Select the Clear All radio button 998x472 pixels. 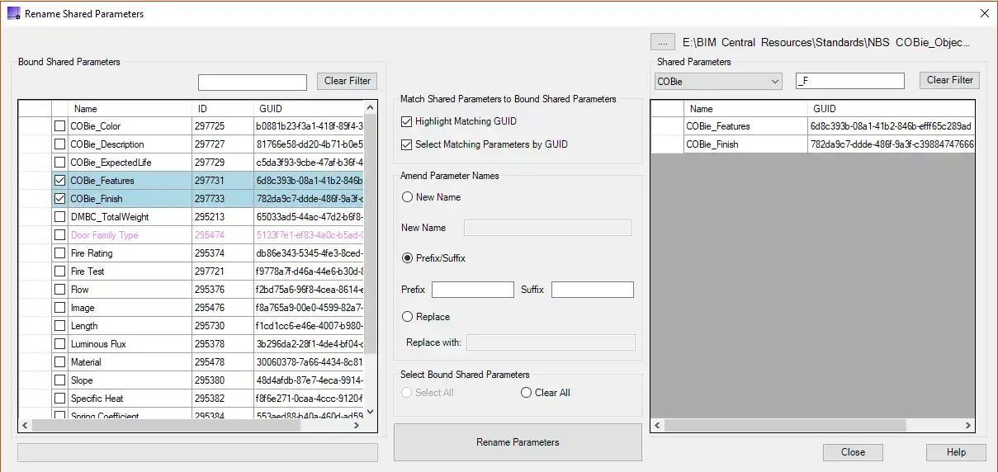[526, 393]
